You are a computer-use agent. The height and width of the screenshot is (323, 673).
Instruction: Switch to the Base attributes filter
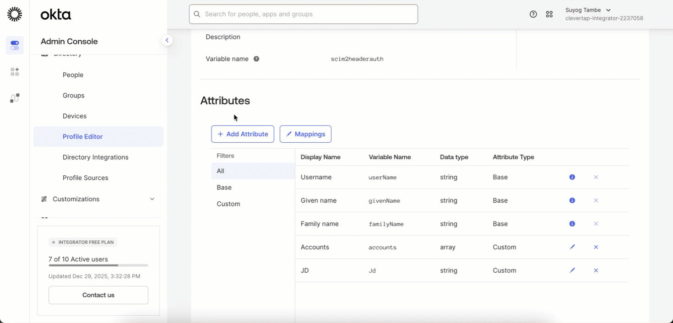click(x=224, y=187)
